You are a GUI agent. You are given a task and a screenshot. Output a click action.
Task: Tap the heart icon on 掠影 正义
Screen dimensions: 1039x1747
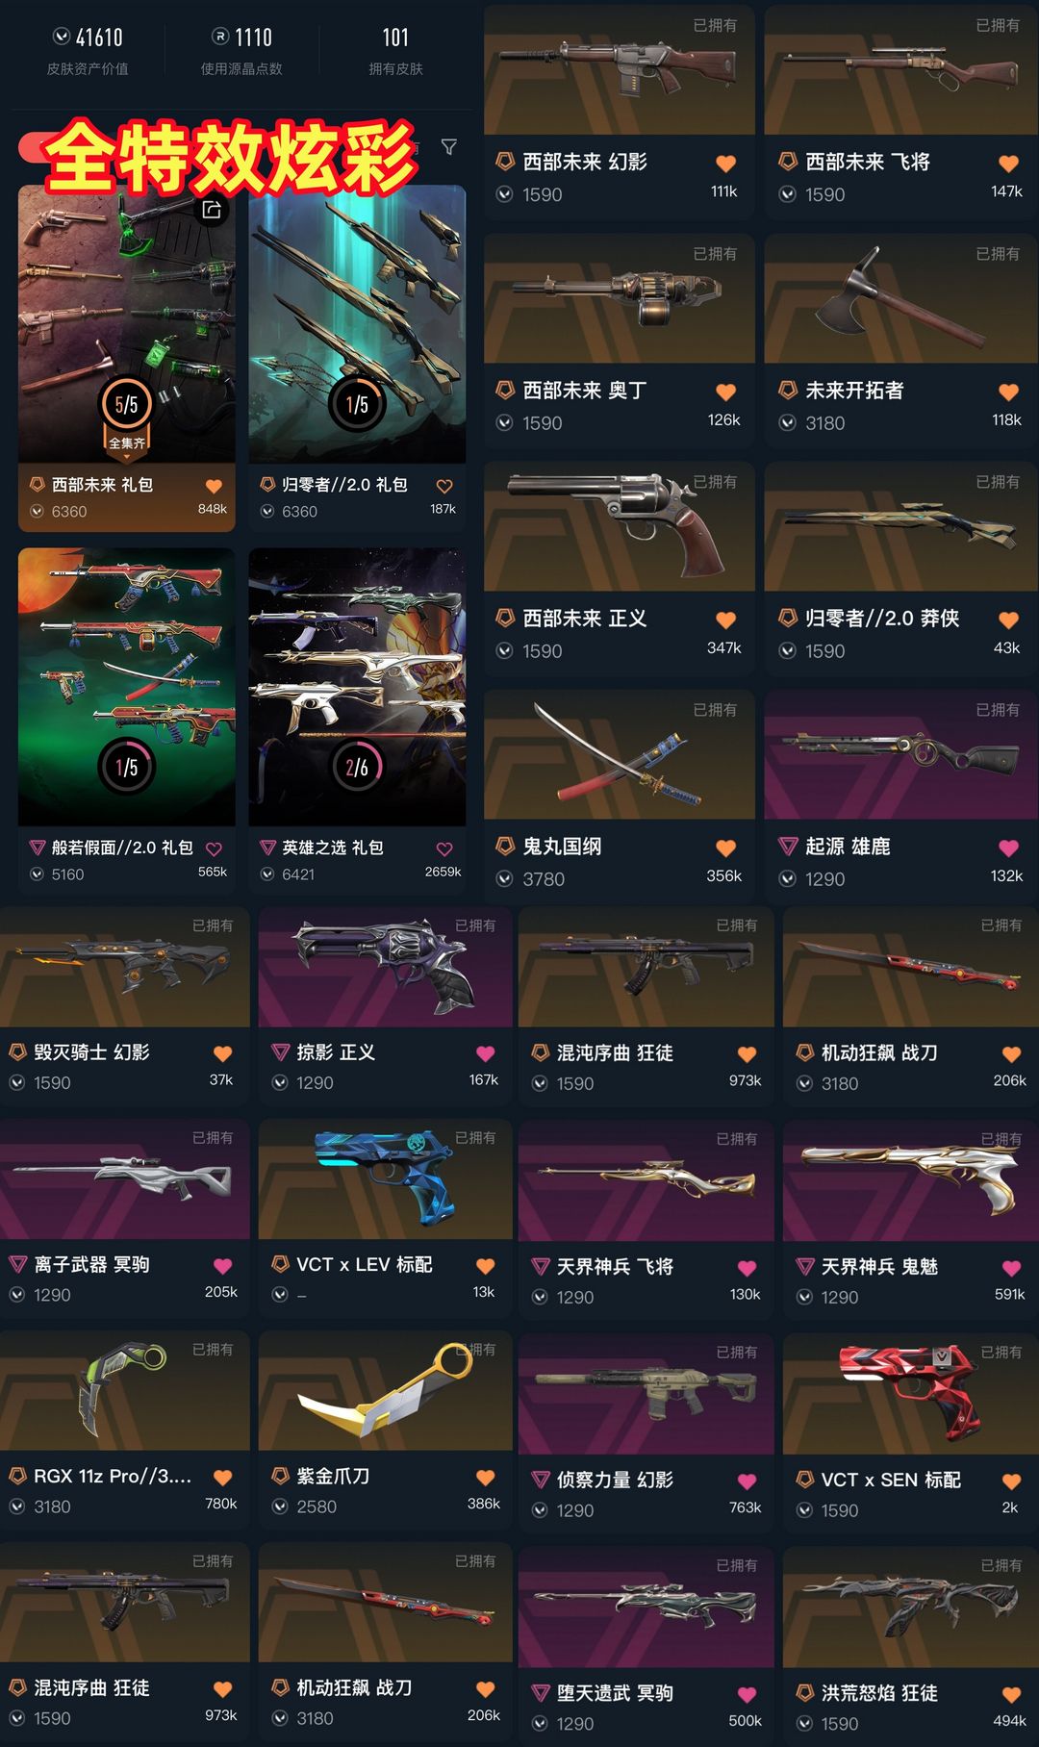(x=486, y=1053)
